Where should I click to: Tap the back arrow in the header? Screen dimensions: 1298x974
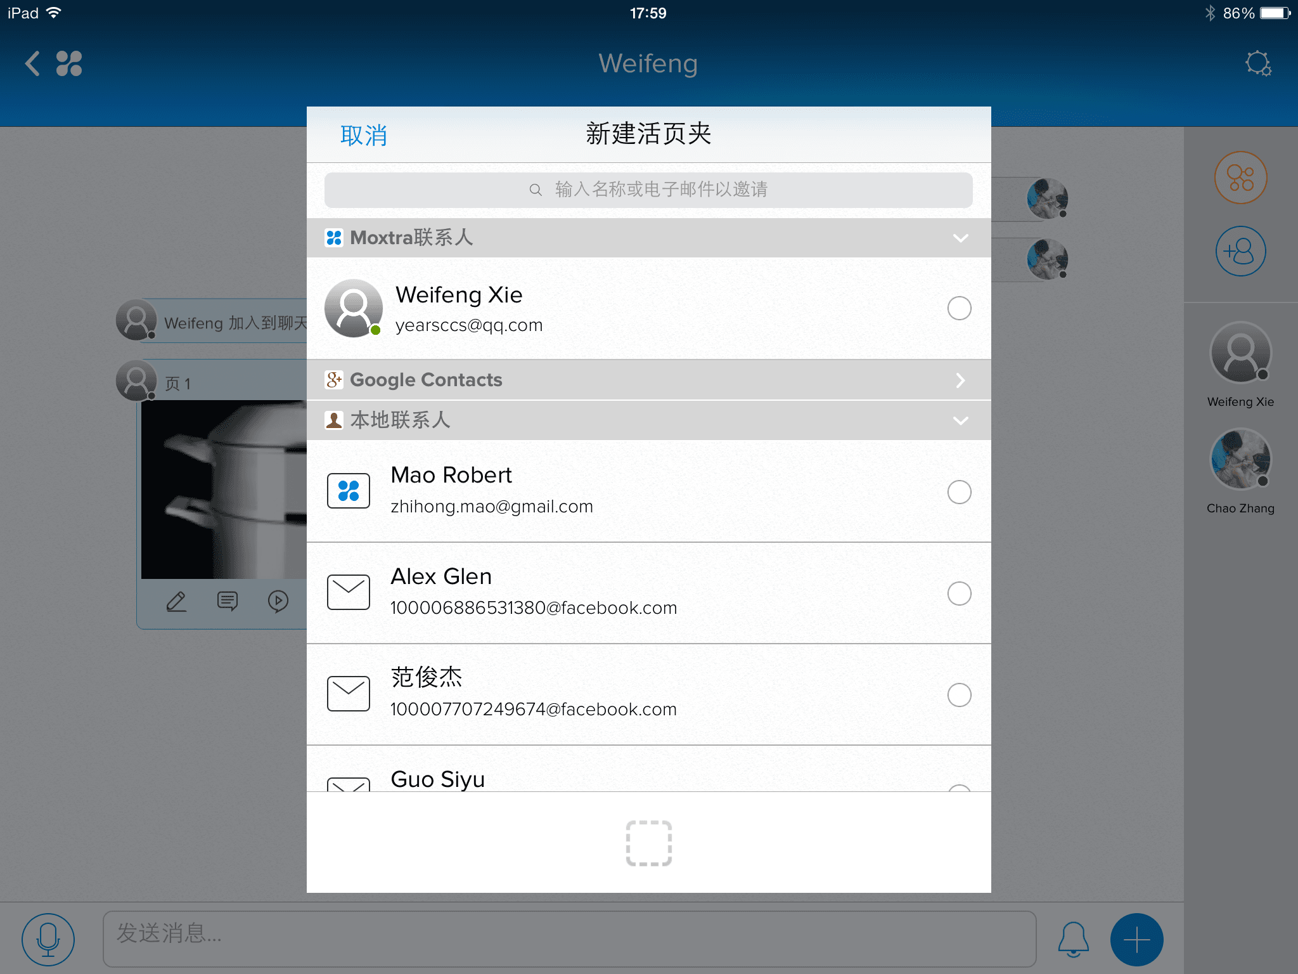click(x=32, y=63)
